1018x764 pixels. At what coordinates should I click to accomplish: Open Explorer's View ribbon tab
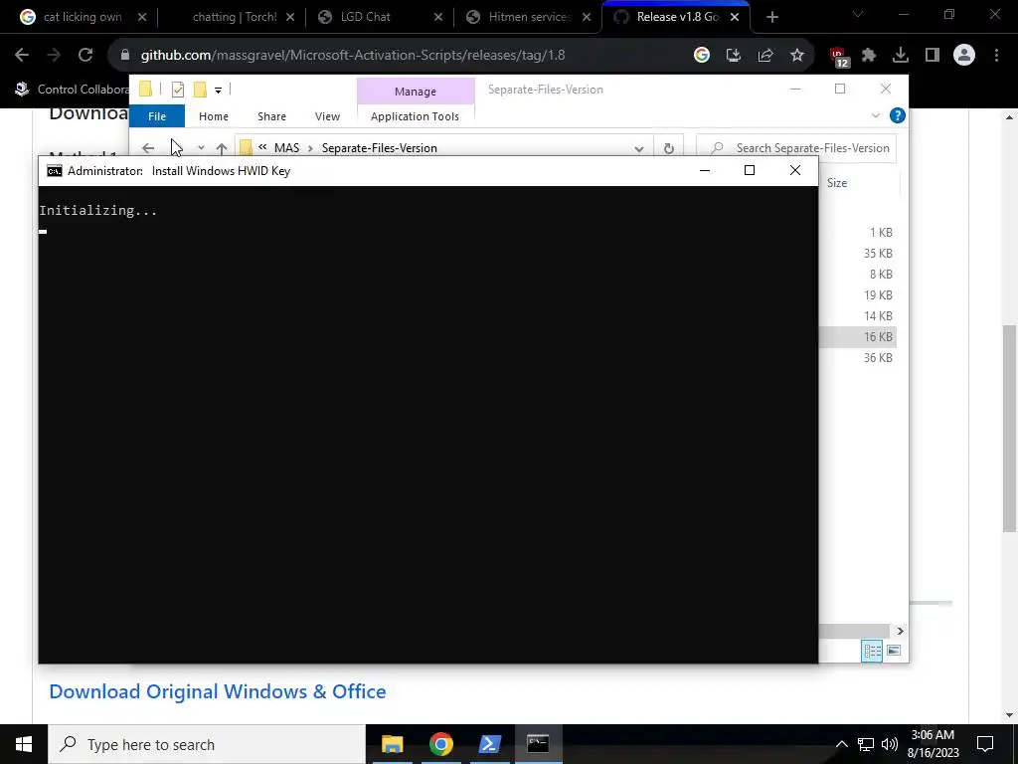[327, 116]
